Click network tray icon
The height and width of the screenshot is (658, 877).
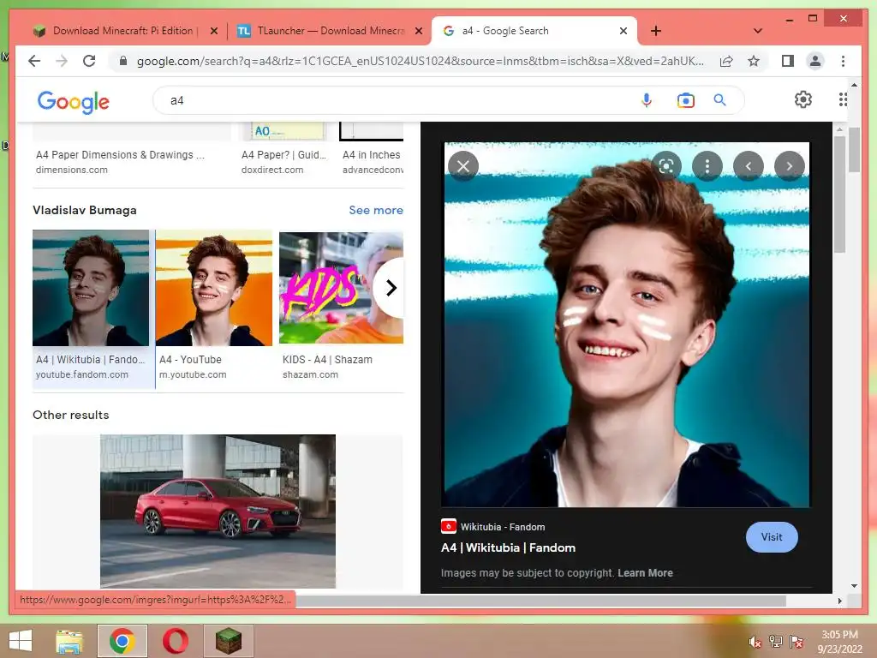(x=776, y=642)
